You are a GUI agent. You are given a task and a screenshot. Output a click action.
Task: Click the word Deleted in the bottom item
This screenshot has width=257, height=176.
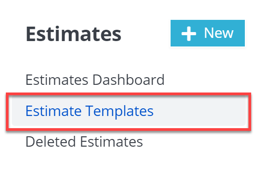click(51, 142)
